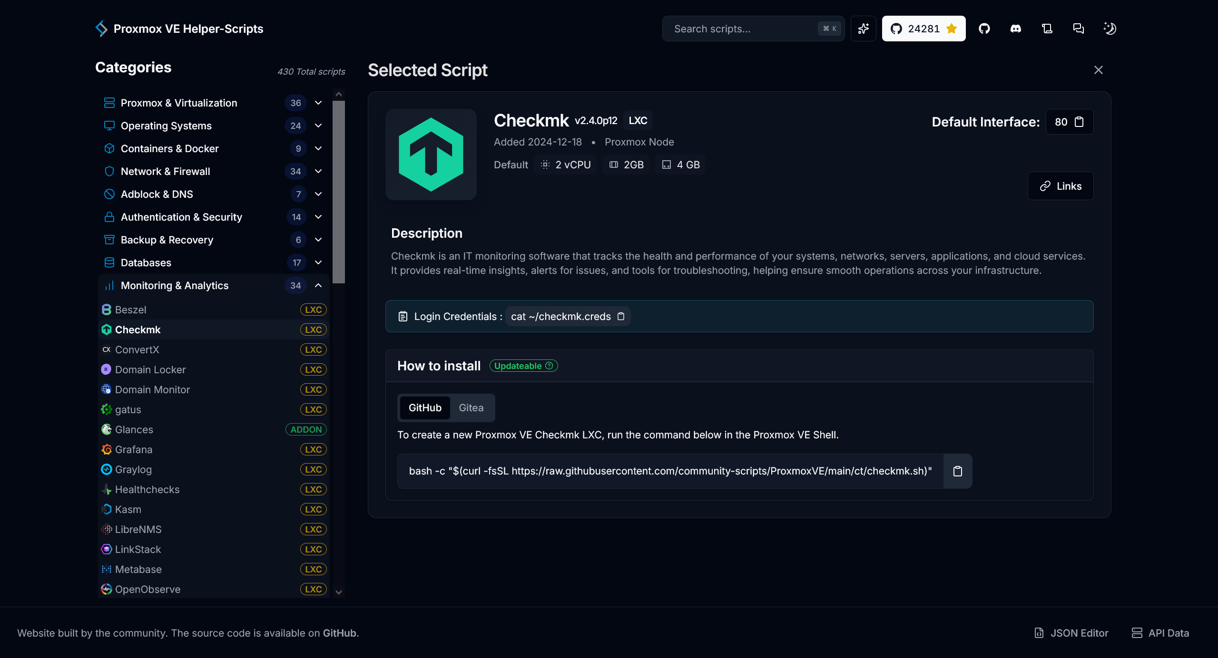This screenshot has width=1218, height=658.
Task: Expand the Operating Systems category
Action: coord(214,126)
